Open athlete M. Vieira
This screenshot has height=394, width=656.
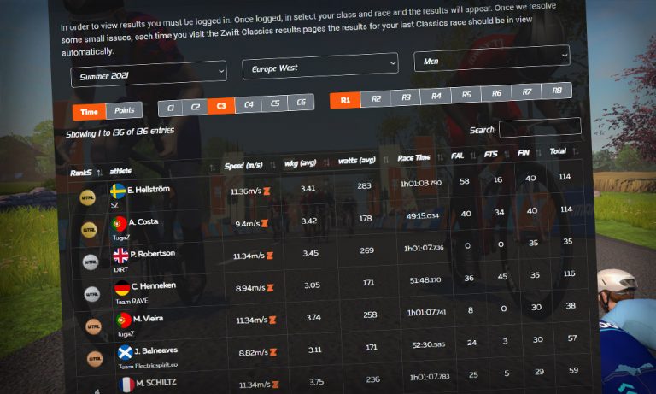(148, 319)
